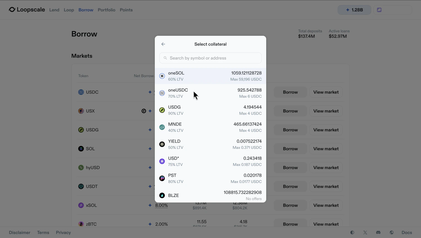This screenshot has width=421, height=238.
Task: Pick USD* 75% LTV collateral
Action: (x=210, y=161)
